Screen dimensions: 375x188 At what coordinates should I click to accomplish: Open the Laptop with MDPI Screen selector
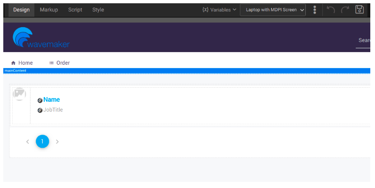(273, 9)
